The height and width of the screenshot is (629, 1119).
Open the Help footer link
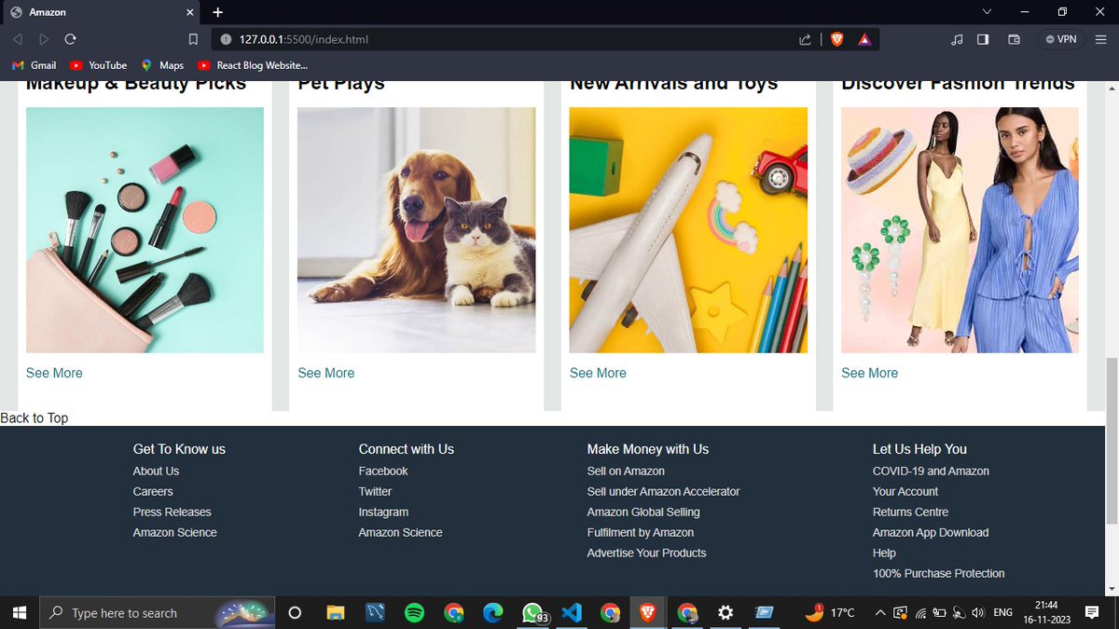(x=884, y=554)
